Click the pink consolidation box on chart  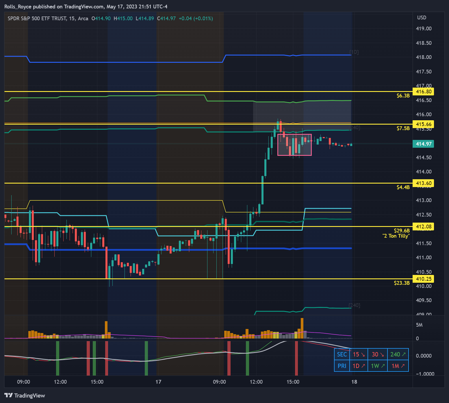pyautogui.click(x=294, y=145)
